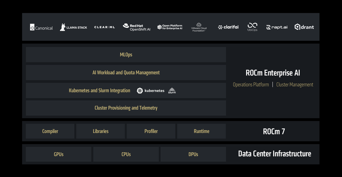Select the MLOps layer box
This screenshot has width=342, height=177.
[126, 54]
